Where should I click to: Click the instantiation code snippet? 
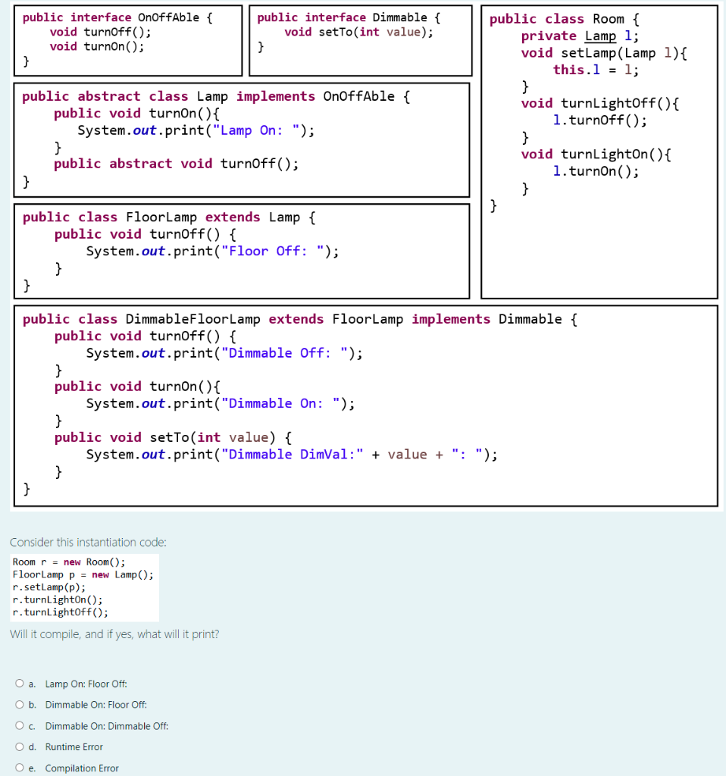point(83,587)
